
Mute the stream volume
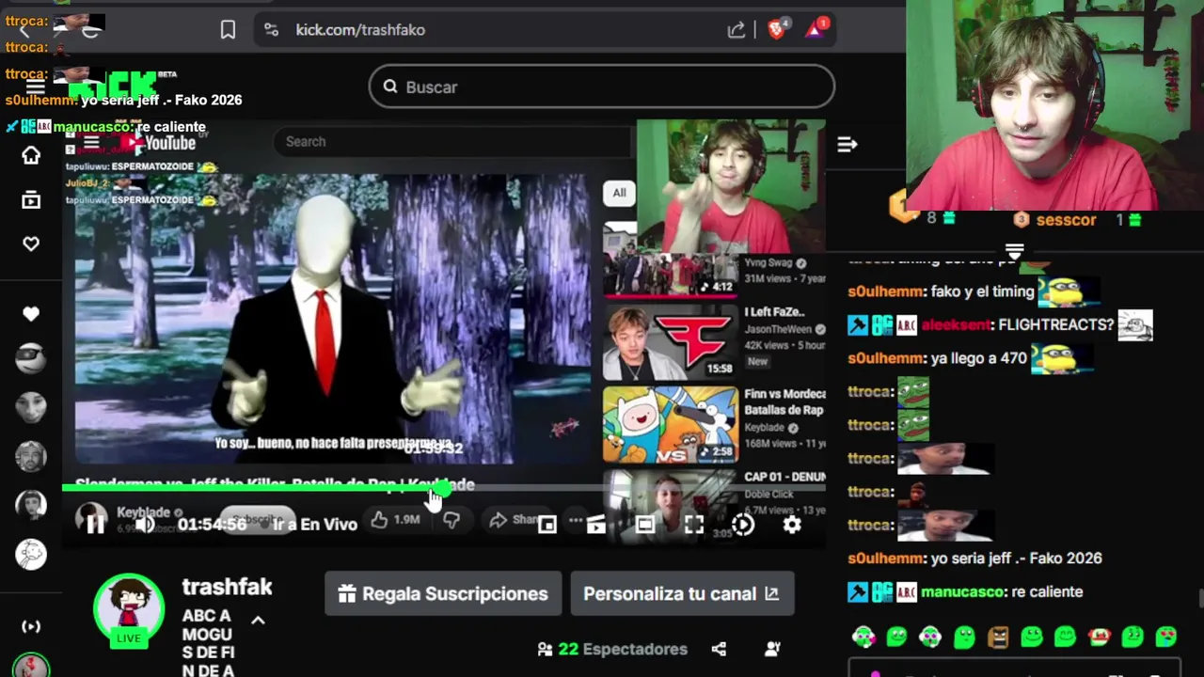[x=145, y=525]
